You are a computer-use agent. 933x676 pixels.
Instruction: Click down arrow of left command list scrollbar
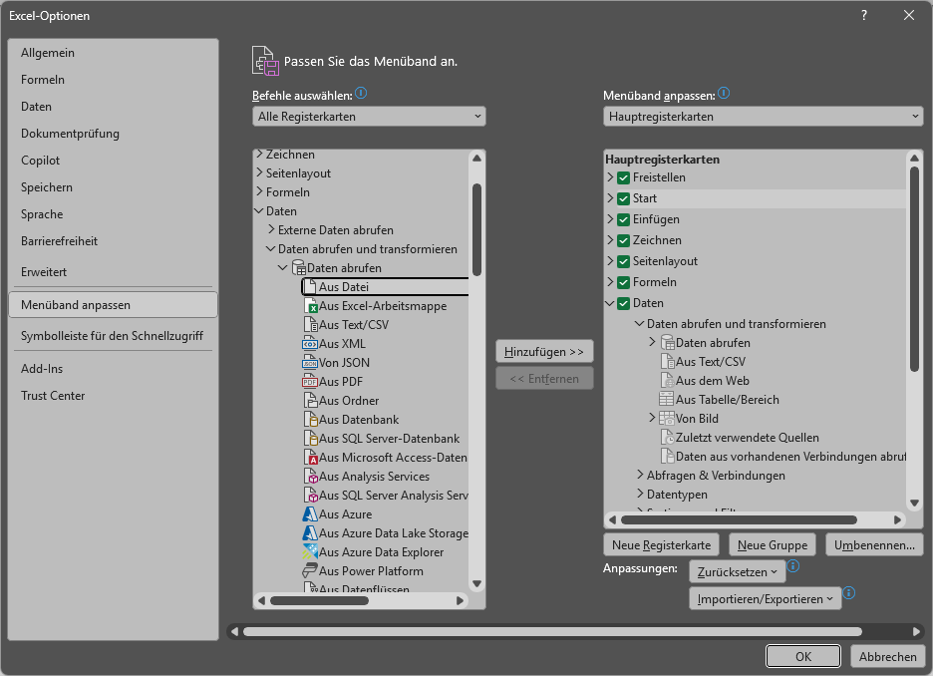(x=476, y=583)
